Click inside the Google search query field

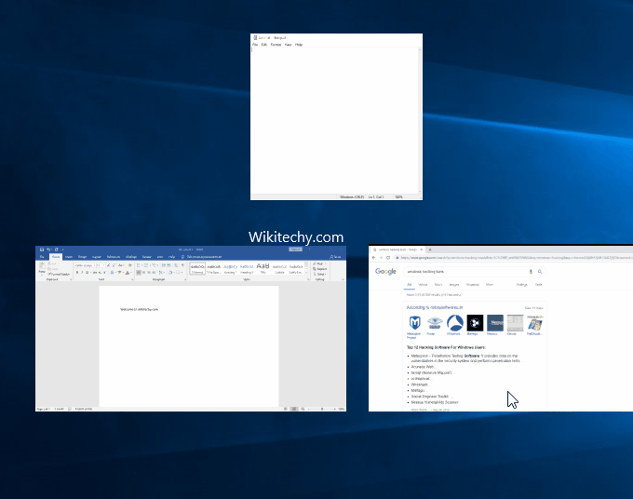click(x=465, y=272)
